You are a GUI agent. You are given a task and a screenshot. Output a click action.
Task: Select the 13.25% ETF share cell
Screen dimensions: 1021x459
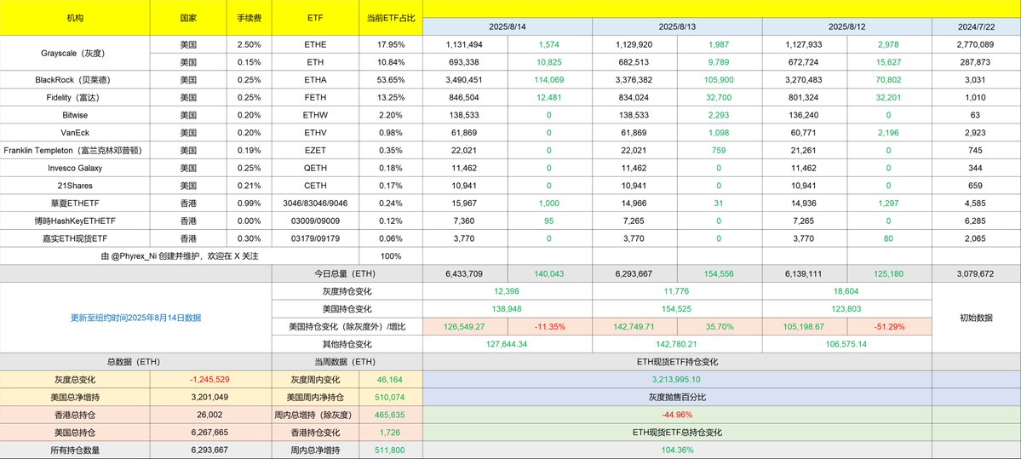[x=391, y=98]
